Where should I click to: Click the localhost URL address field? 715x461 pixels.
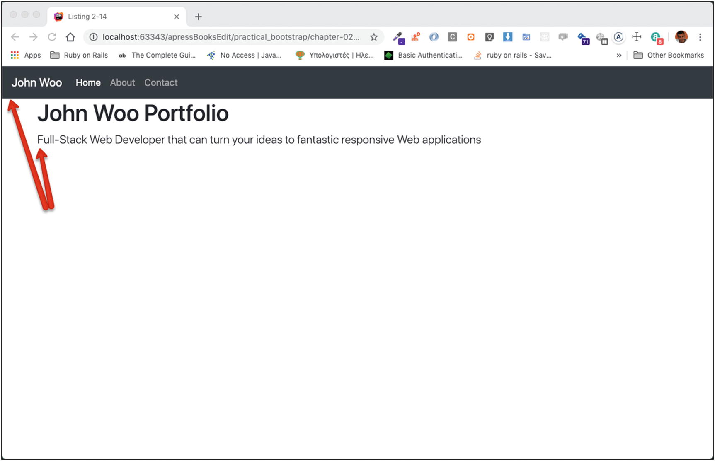click(230, 37)
